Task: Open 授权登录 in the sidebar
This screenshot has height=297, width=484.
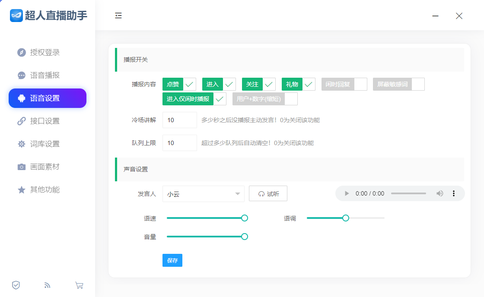Action: (x=45, y=52)
